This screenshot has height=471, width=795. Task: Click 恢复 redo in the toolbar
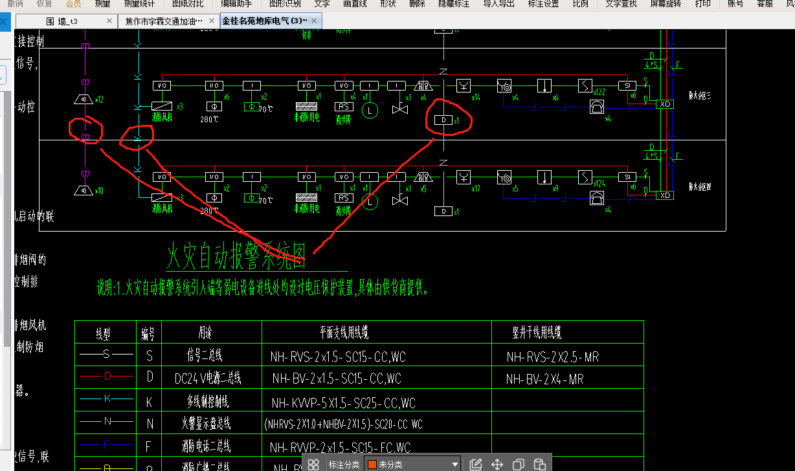(45, 4)
